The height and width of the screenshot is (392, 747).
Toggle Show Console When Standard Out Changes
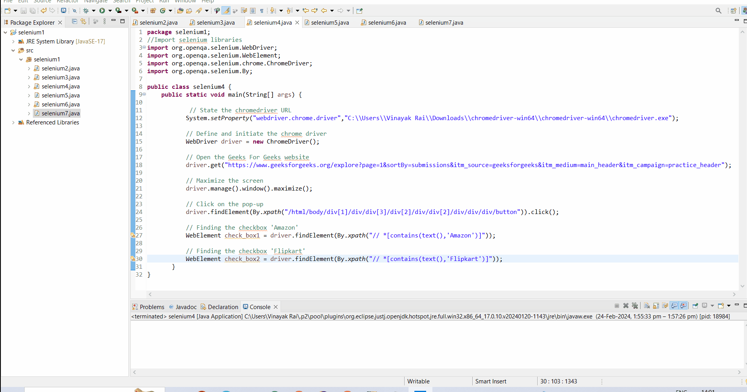[674, 306]
